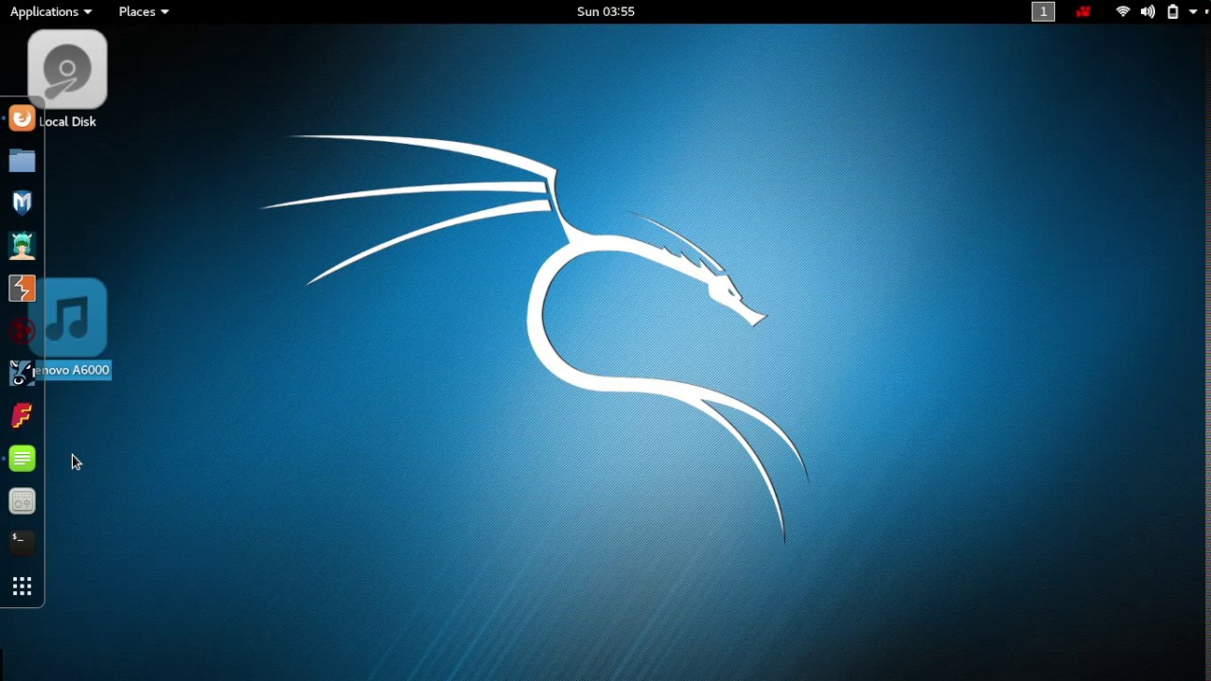
Task: Launch Armitage from the dock
Action: (x=22, y=246)
